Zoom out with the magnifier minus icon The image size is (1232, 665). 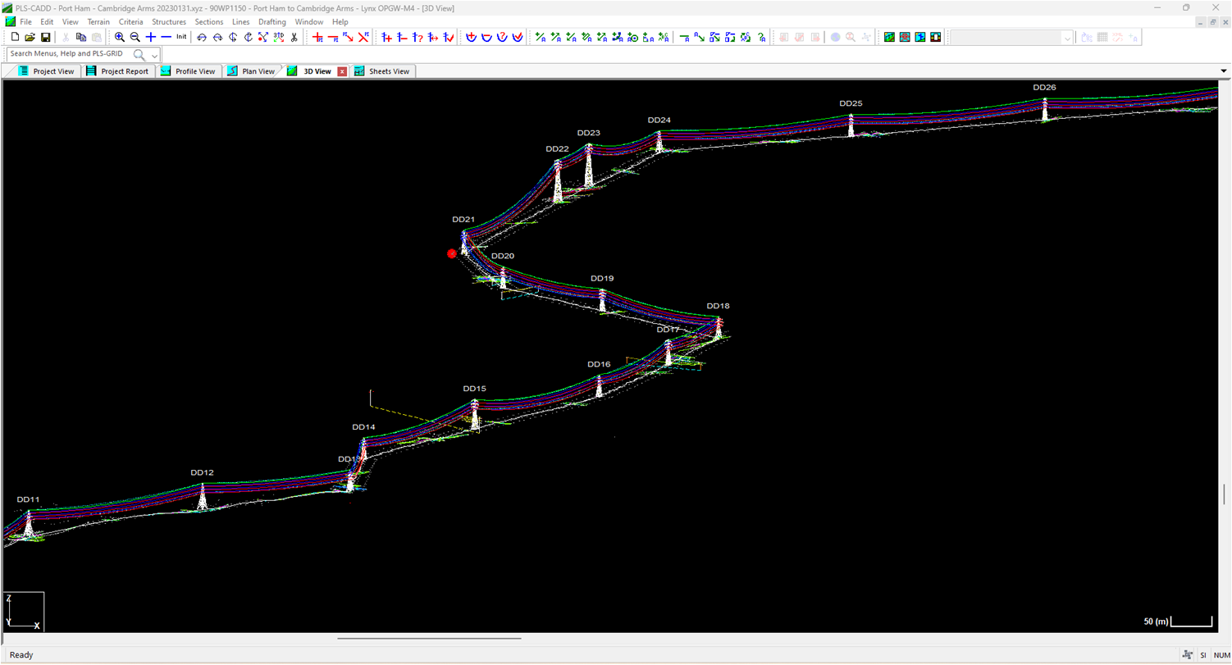pos(135,37)
